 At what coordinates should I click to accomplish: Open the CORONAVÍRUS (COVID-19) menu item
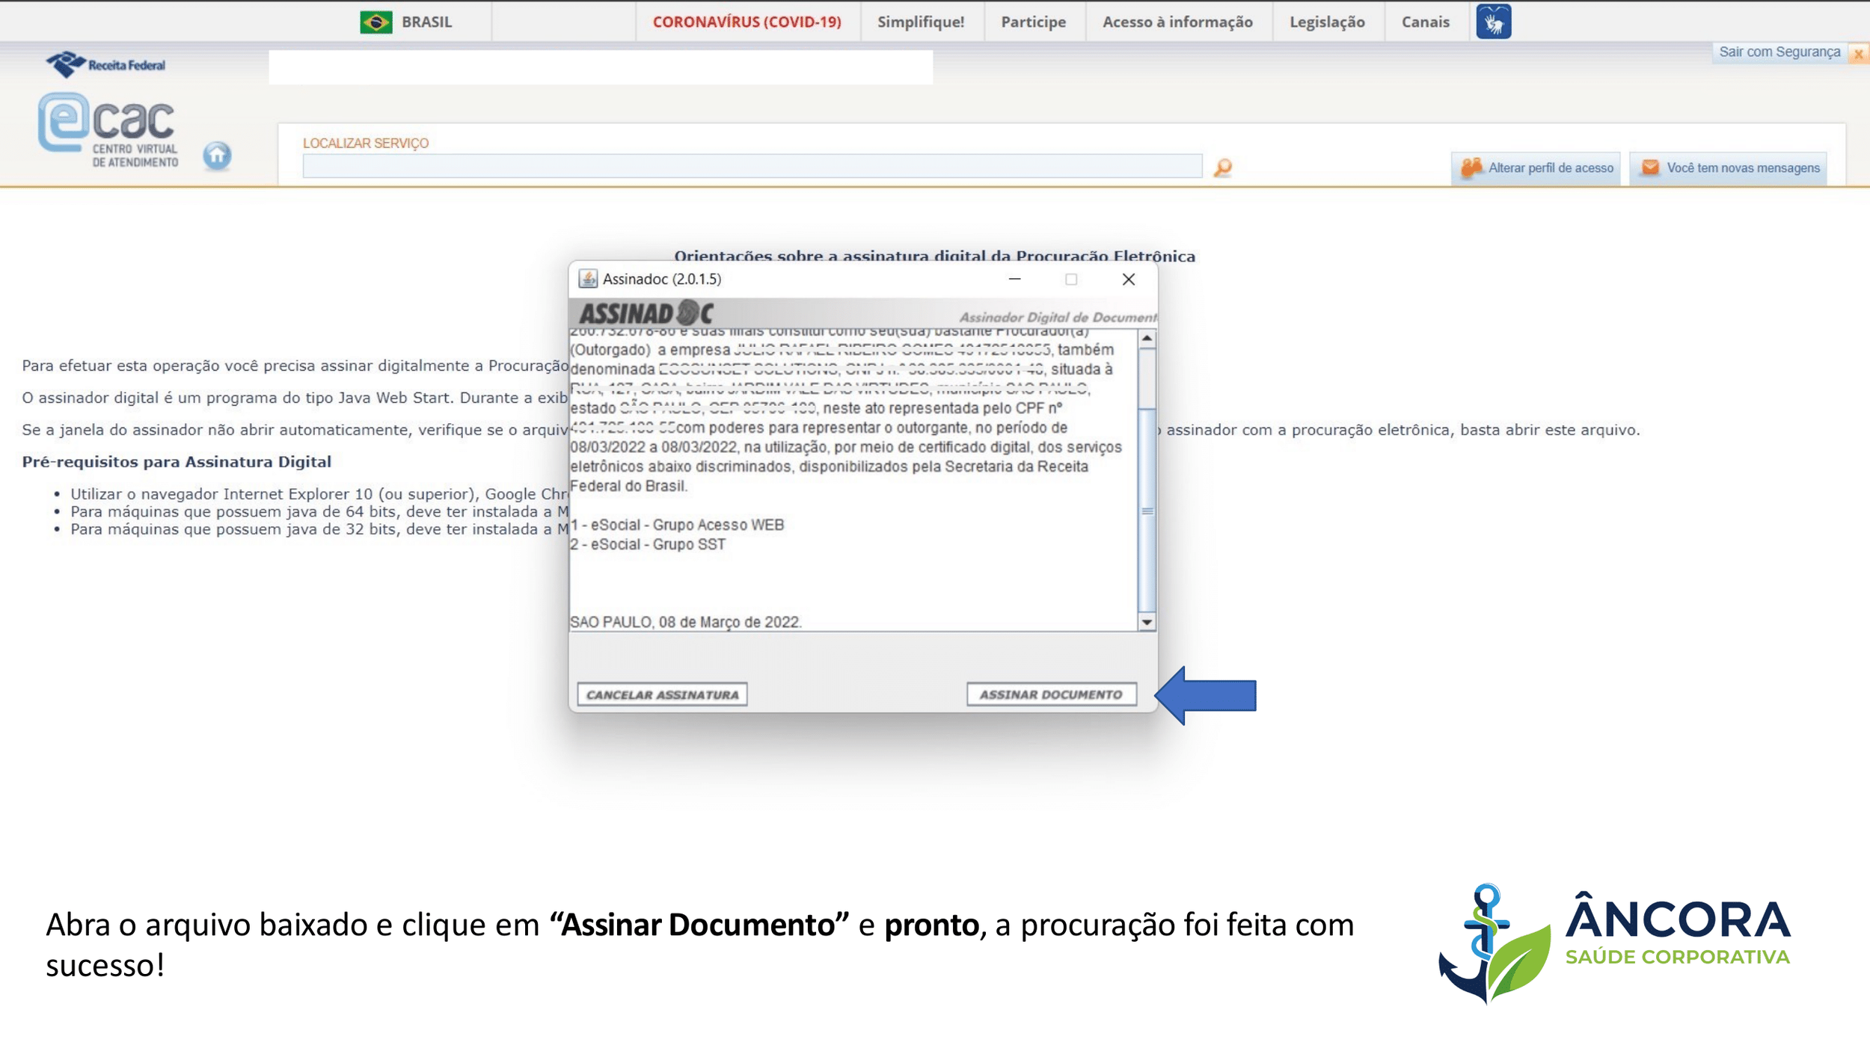[x=747, y=22]
